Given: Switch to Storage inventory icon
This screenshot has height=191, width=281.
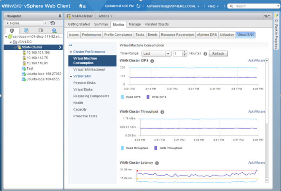Looking at the screenshot, I should 41,30.
